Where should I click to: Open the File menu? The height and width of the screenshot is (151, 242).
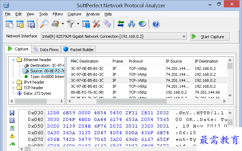pyautogui.click(x=8, y=14)
